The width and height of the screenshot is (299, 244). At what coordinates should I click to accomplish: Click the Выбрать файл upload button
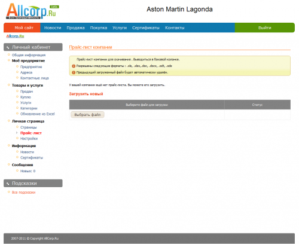[87, 115]
